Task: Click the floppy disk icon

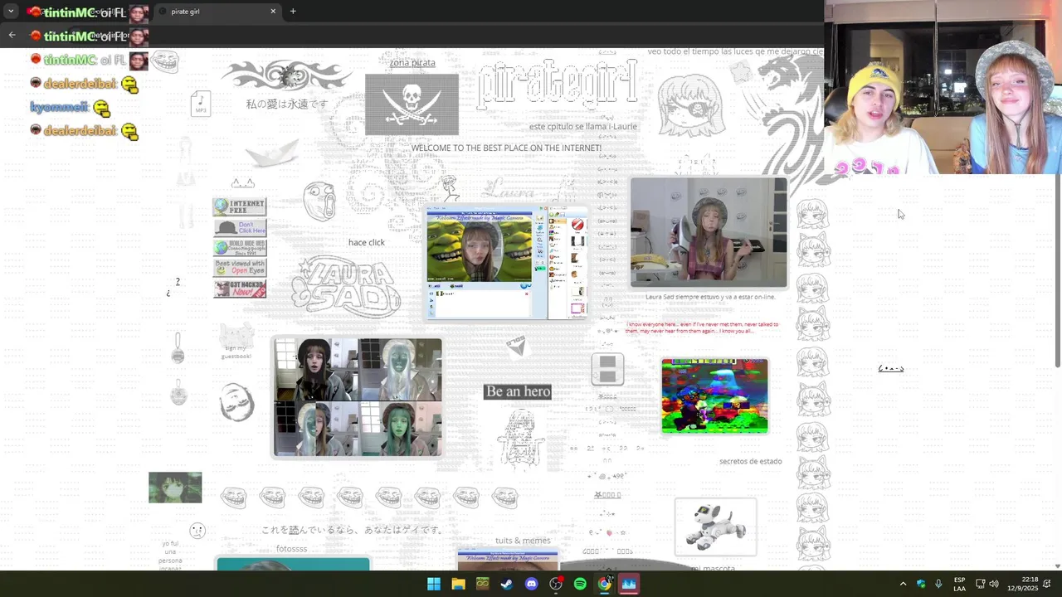Action: [x=607, y=369]
